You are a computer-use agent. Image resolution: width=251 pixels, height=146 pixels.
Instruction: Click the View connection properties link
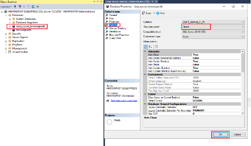tap(124, 101)
